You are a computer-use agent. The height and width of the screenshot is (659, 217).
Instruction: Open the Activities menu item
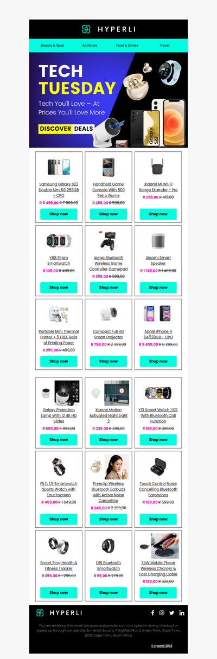pos(90,46)
